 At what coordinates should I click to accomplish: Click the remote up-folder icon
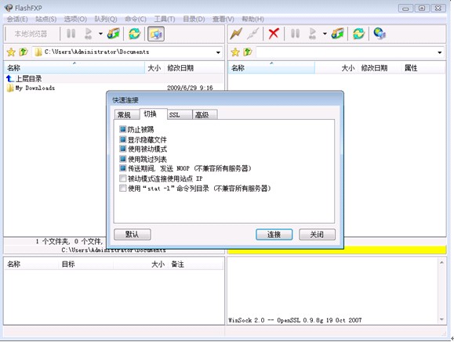coord(248,52)
